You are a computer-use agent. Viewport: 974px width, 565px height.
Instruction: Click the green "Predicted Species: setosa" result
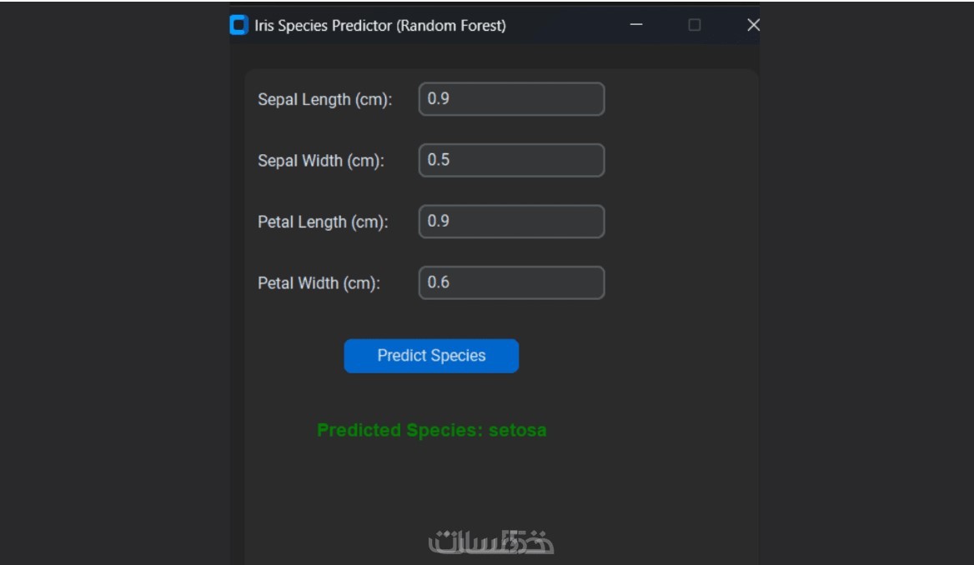pos(431,431)
